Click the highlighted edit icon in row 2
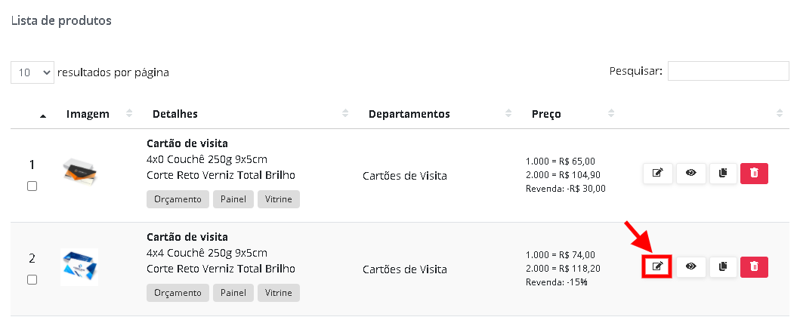 point(657,266)
